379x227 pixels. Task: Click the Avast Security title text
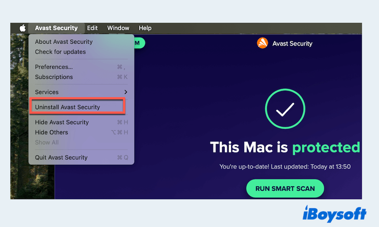point(292,44)
